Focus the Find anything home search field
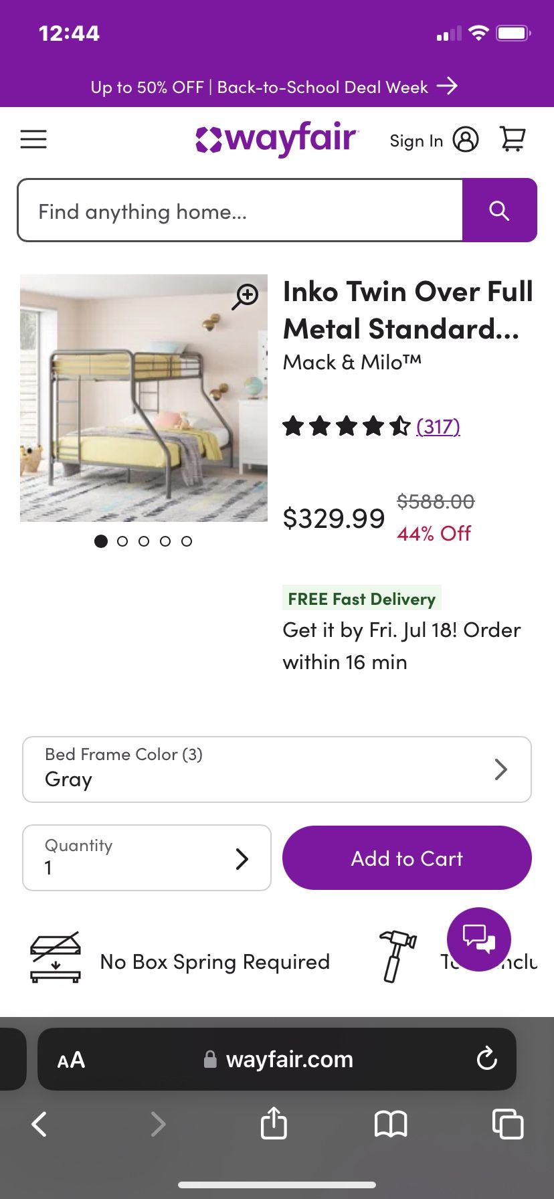 [240, 211]
